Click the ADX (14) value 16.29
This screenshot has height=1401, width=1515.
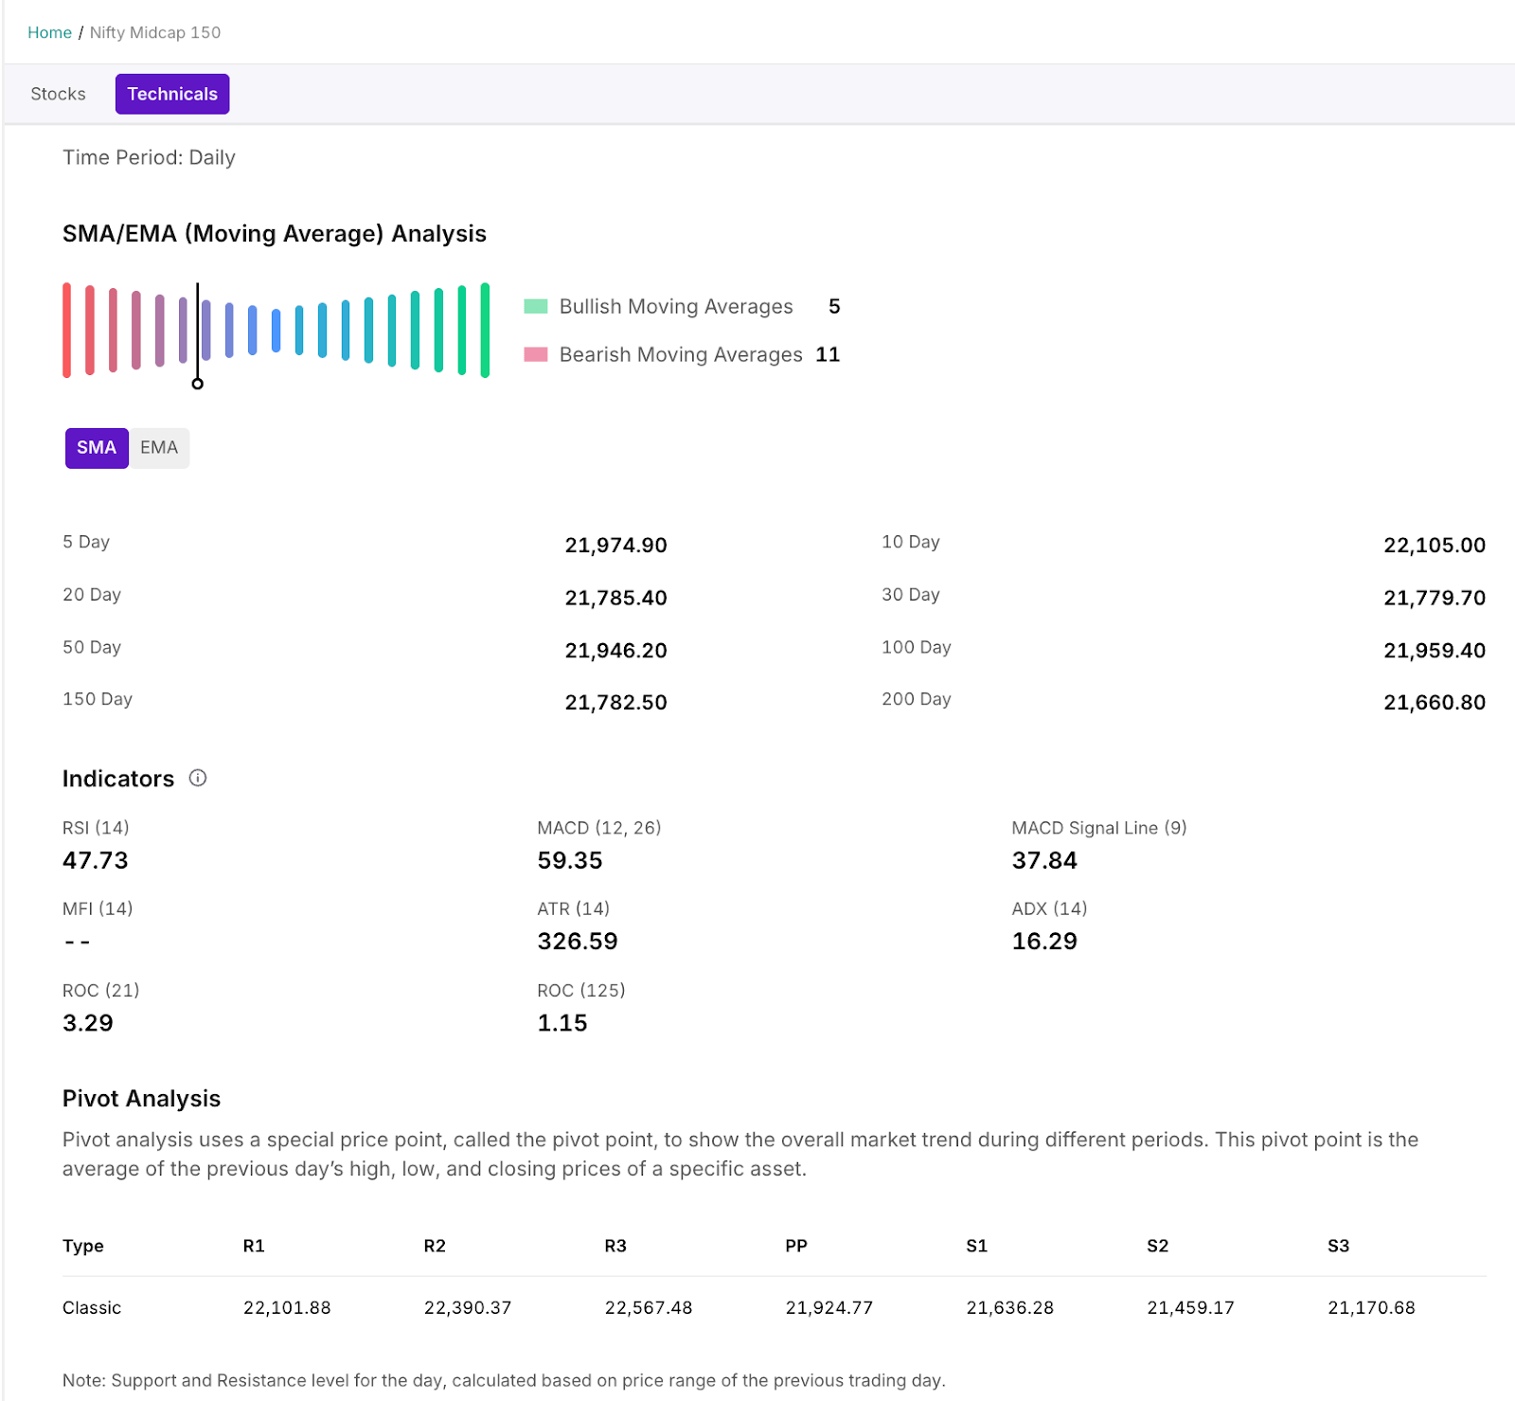(1044, 942)
